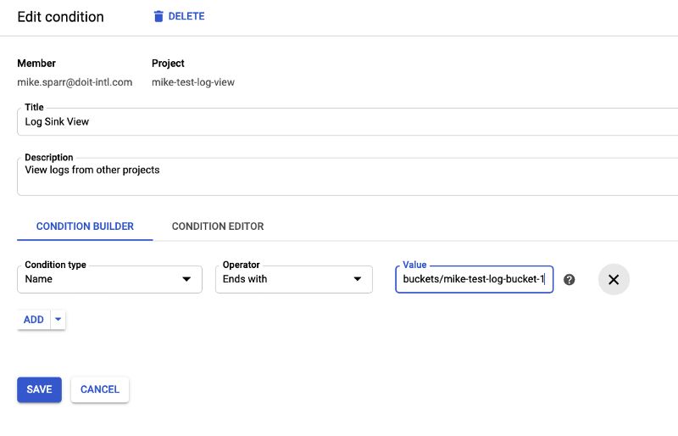
Task: Switch to the Condition Editor tab
Action: click(218, 226)
